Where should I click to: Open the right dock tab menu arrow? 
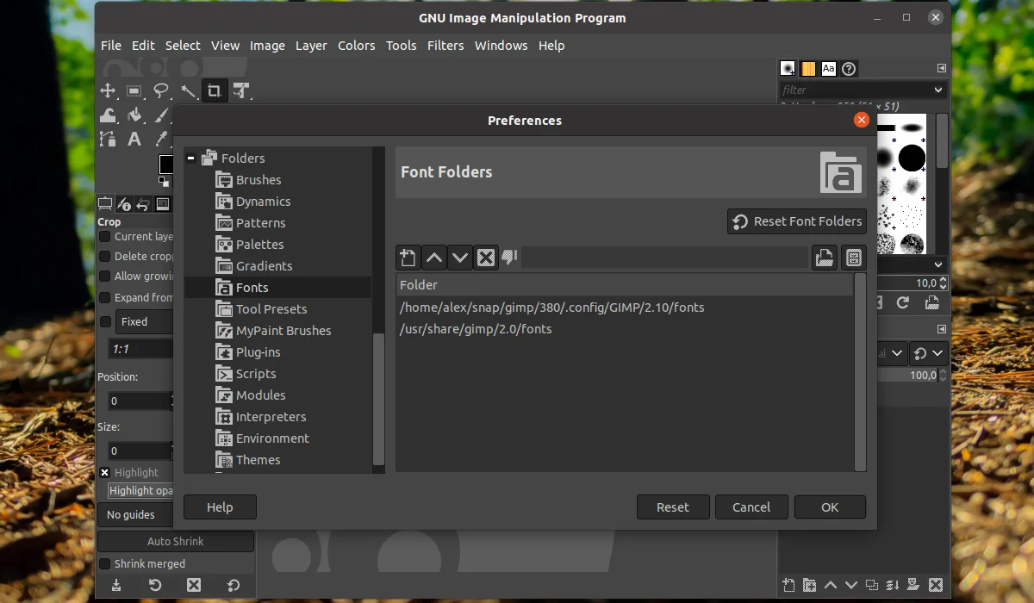click(x=942, y=68)
